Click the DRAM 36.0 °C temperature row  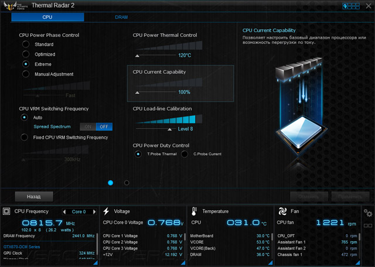230,255
